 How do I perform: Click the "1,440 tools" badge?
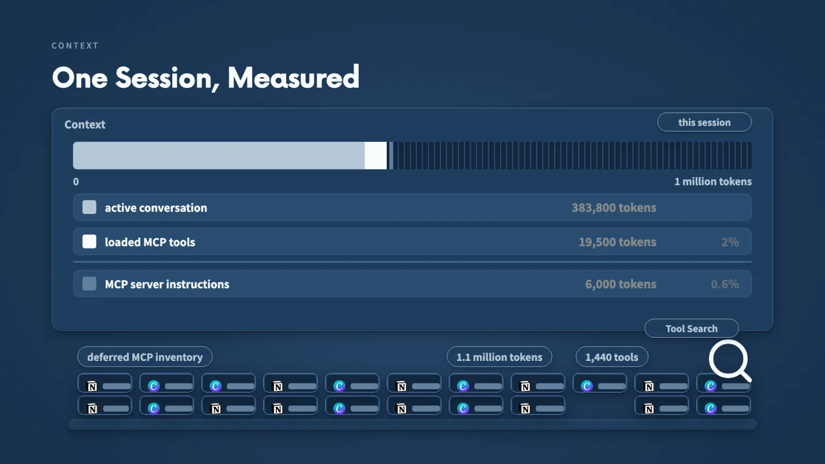612,357
